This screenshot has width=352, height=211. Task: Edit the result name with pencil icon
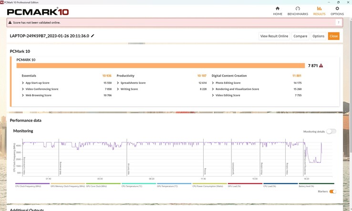point(93,36)
